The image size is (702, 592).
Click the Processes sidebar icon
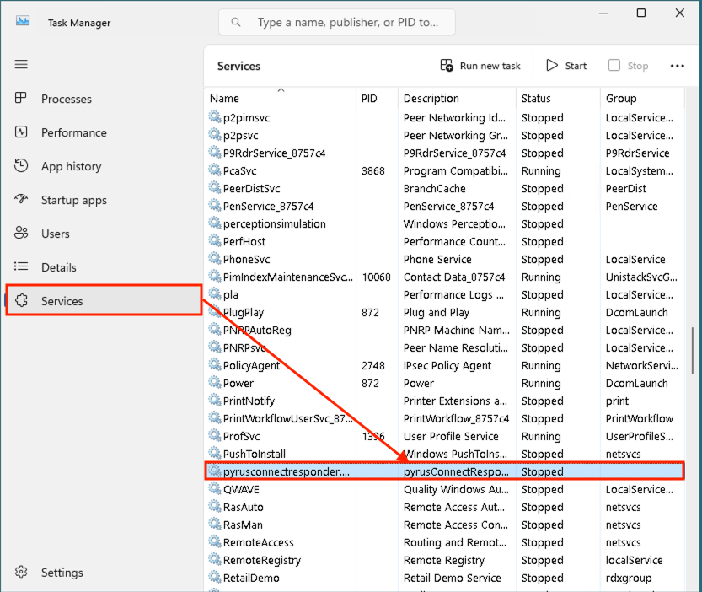21,98
